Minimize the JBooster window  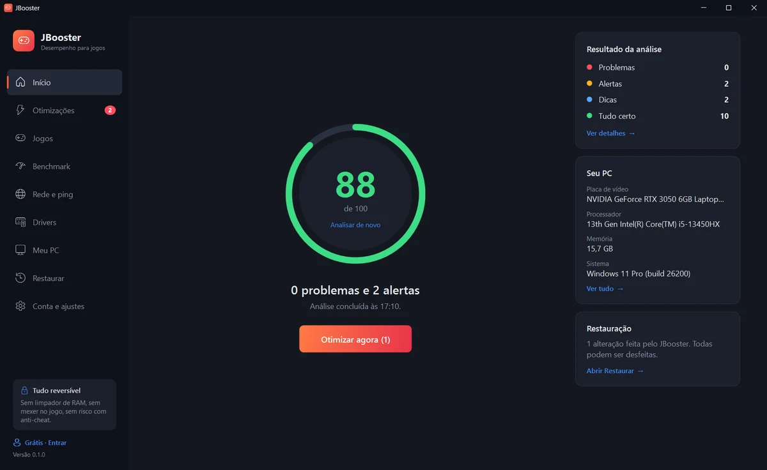[x=703, y=8]
